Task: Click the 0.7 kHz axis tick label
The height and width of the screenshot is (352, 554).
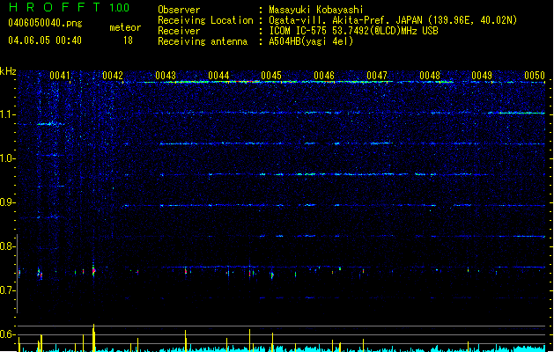Action: click(8, 290)
